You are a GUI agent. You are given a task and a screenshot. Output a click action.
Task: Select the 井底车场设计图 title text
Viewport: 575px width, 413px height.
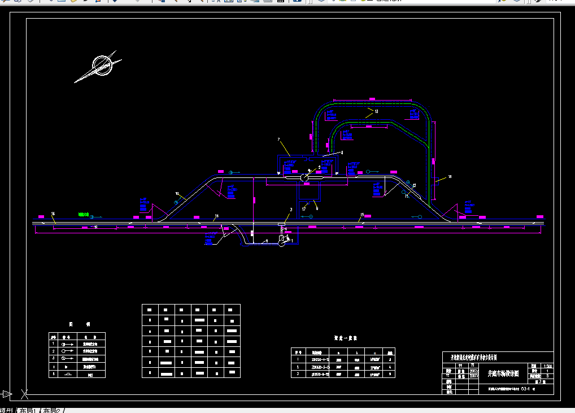503,373
